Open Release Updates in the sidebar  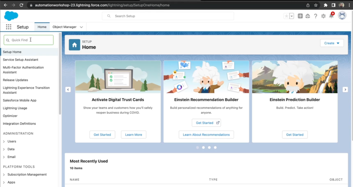coord(15,80)
